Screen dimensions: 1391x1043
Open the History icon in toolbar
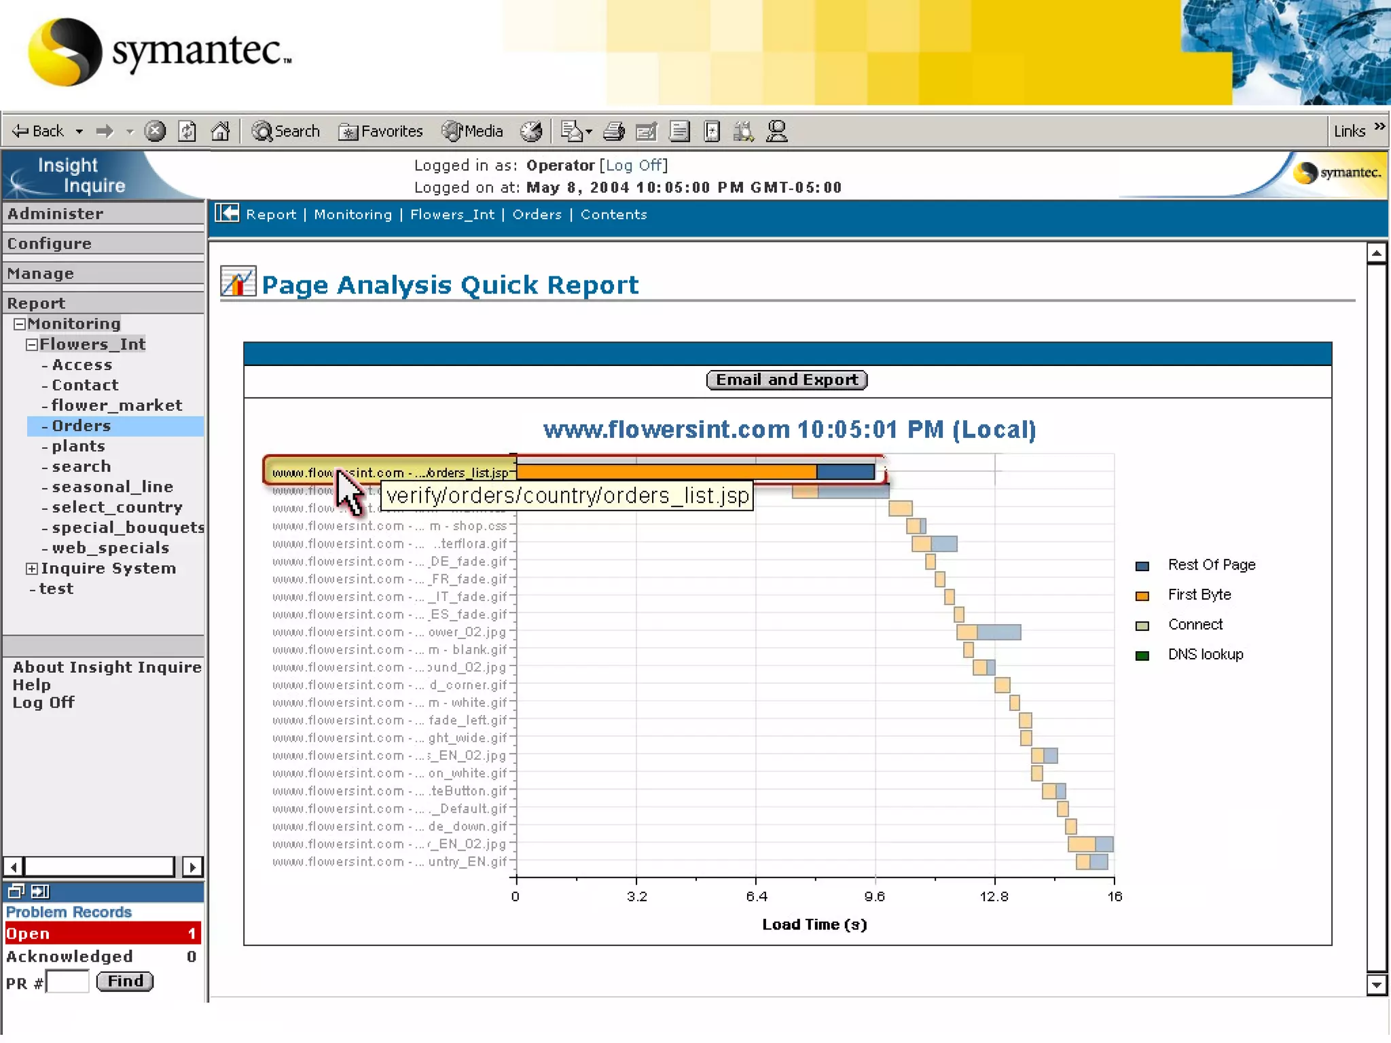pos(531,131)
